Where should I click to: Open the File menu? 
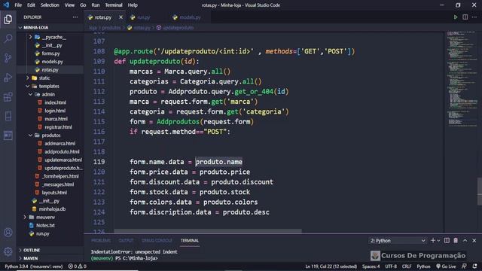click(18, 5)
